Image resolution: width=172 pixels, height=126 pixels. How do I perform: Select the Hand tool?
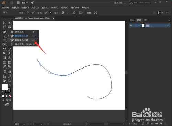(4, 81)
